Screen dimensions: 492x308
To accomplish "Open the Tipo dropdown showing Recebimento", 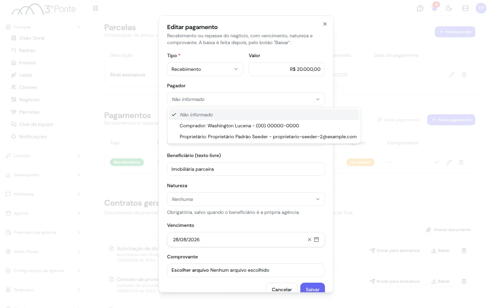I will click(205, 69).
